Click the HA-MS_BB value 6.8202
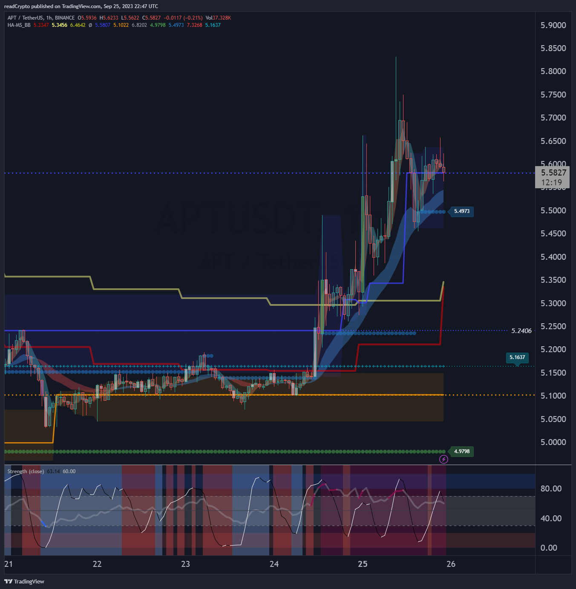Screen dimensions: 576x589 tap(139, 25)
